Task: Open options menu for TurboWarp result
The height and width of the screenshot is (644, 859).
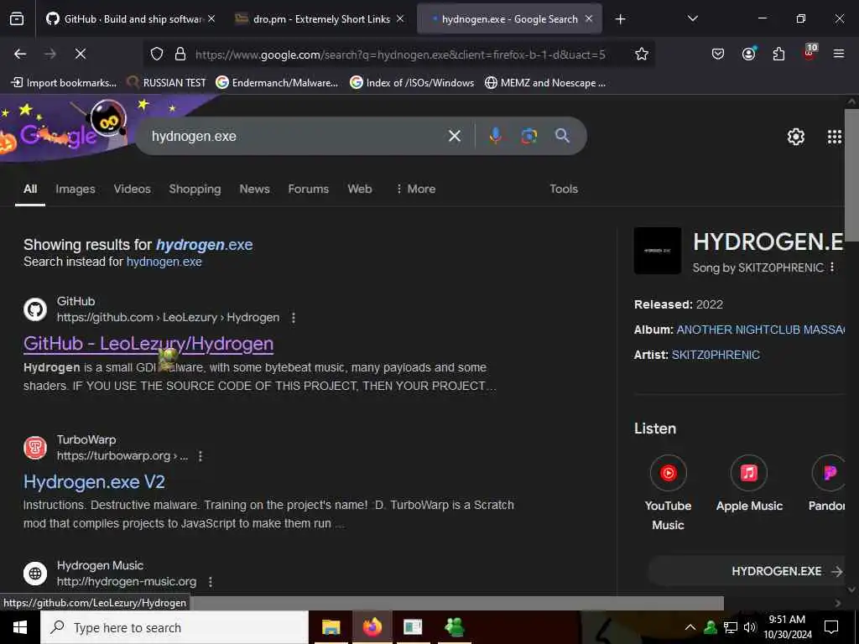Action: click(x=200, y=455)
